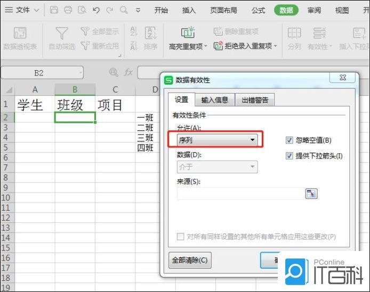Expand the 有效性 dropdown arrow
Viewport: 370px width, 292px height.
(x=331, y=46)
